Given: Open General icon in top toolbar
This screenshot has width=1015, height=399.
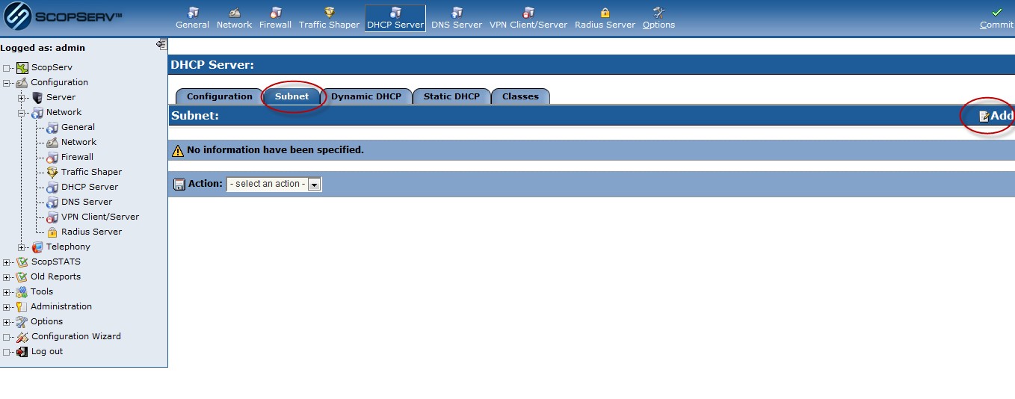Looking at the screenshot, I should click(193, 12).
